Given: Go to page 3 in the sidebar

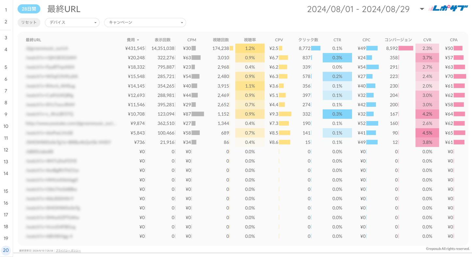Looking at the screenshot, I should (x=6, y=38).
